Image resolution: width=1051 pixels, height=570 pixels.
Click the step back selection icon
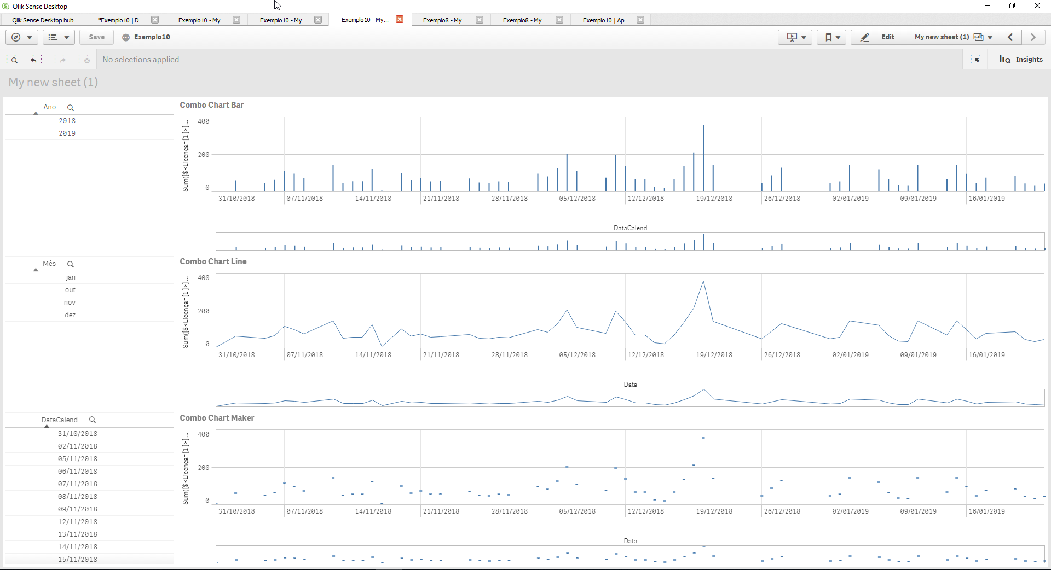36,59
